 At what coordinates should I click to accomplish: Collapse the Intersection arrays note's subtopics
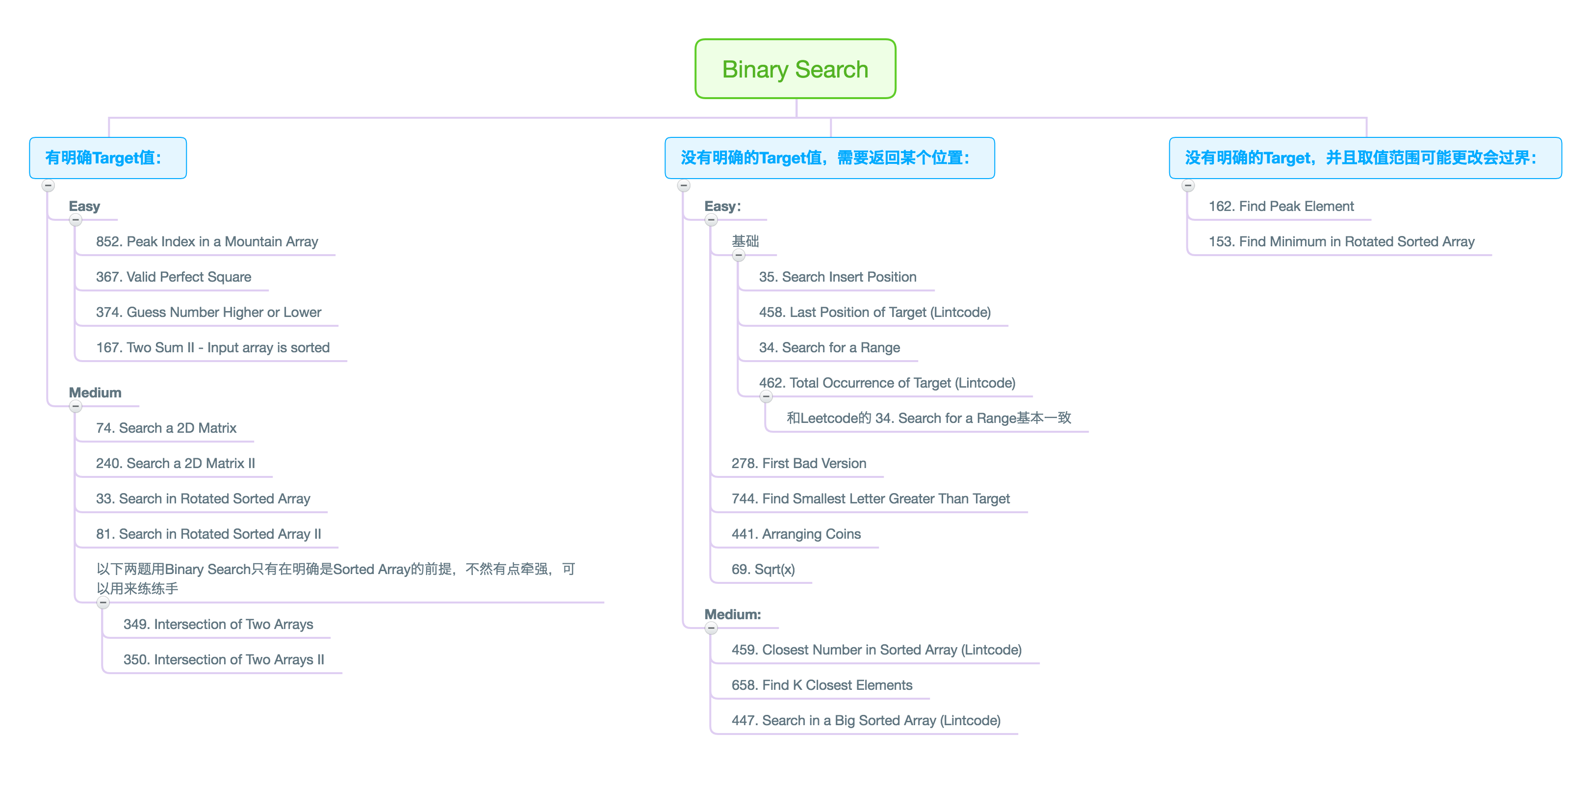(103, 603)
